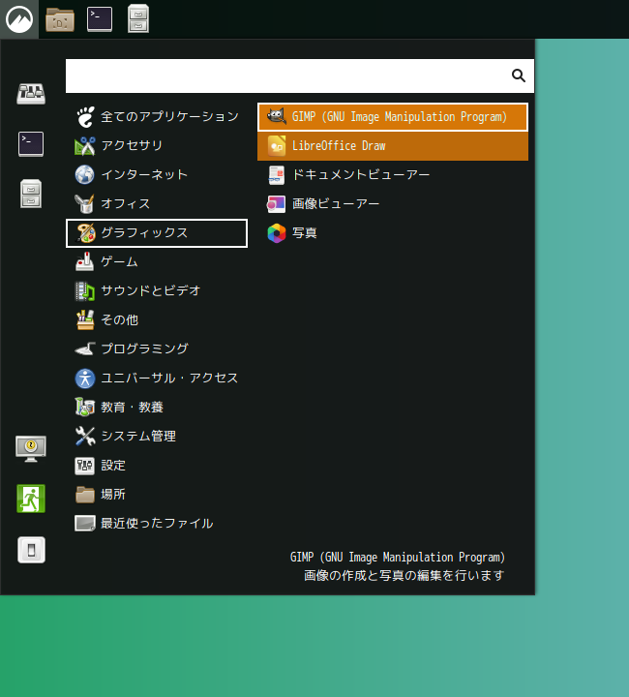The width and height of the screenshot is (629, 697).
Task: Click the joystick icon beside ゲーム
Action: click(x=84, y=261)
